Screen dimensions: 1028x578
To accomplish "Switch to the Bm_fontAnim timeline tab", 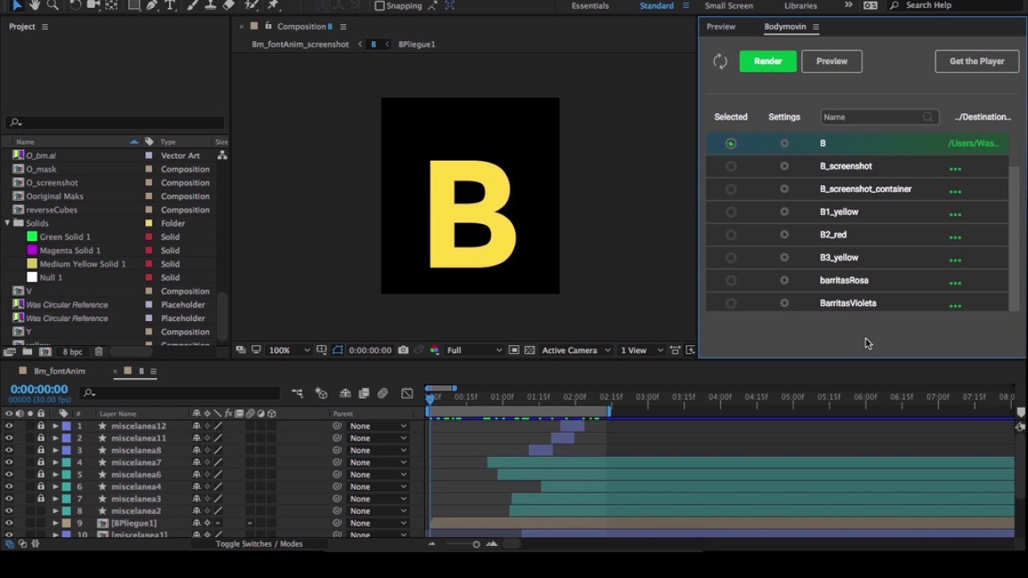I will [59, 371].
